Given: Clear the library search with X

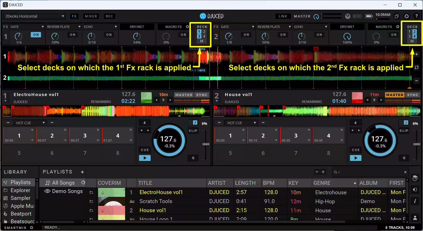Looking at the screenshot, I should point(405,172).
